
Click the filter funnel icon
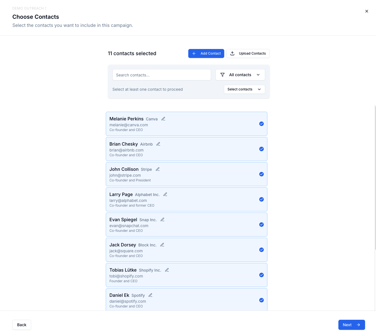[223, 75]
